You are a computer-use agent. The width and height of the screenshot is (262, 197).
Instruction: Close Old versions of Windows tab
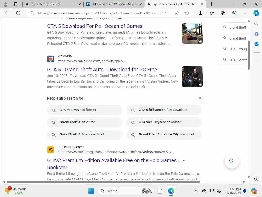click(141, 4)
